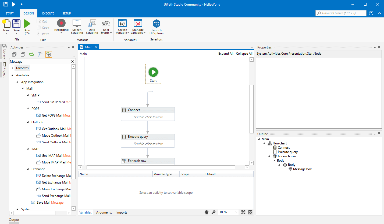Image resolution: width=384 pixels, height=224 pixels.
Task: Open the Data Scraping wizard
Action: [92, 27]
